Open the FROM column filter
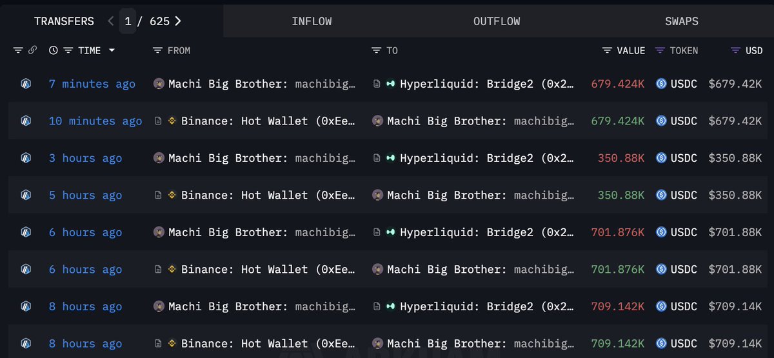Image resolution: width=774 pixels, height=358 pixels. (157, 50)
